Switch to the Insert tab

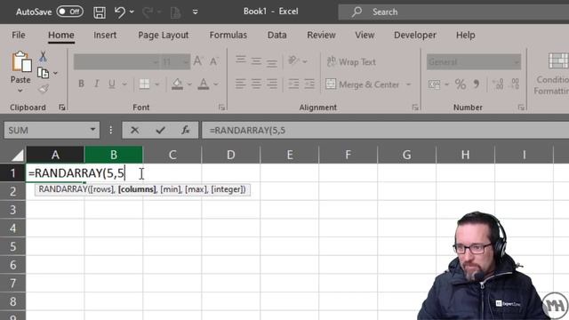click(x=105, y=35)
